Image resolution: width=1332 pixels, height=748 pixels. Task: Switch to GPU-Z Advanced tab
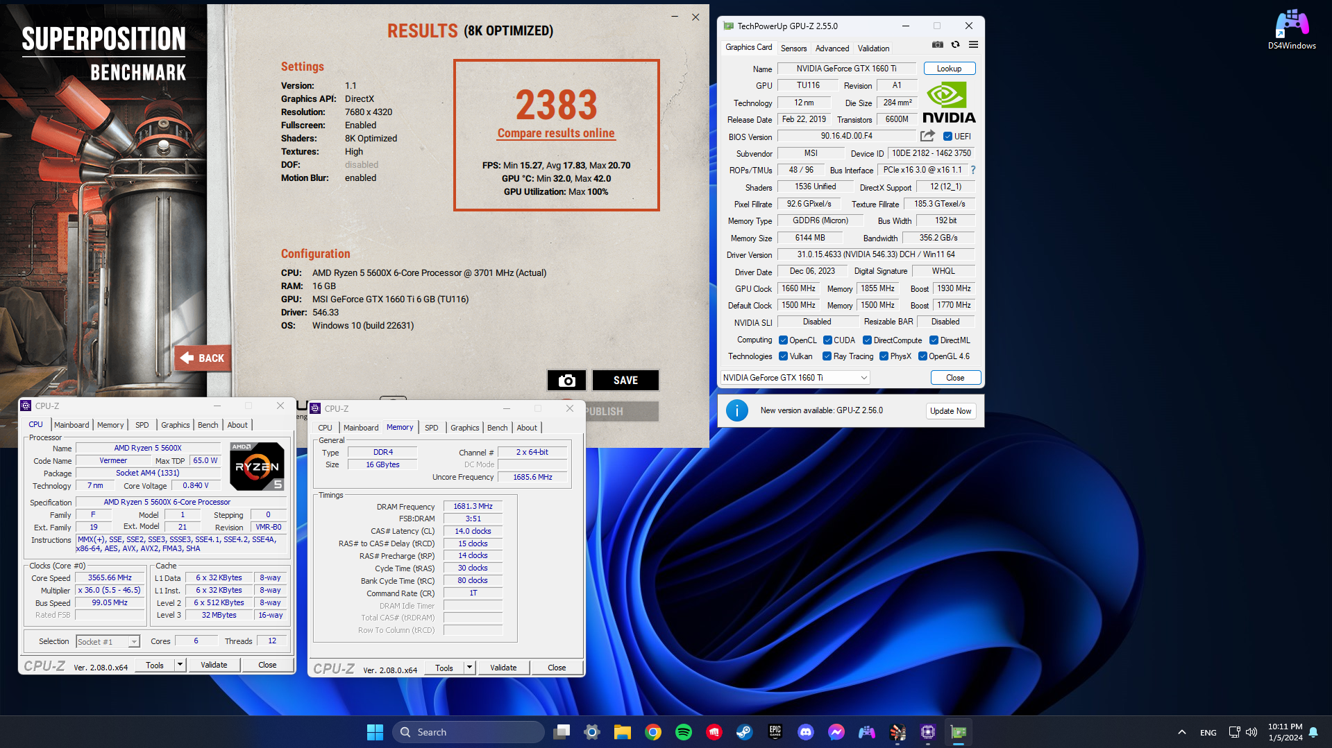tap(832, 49)
